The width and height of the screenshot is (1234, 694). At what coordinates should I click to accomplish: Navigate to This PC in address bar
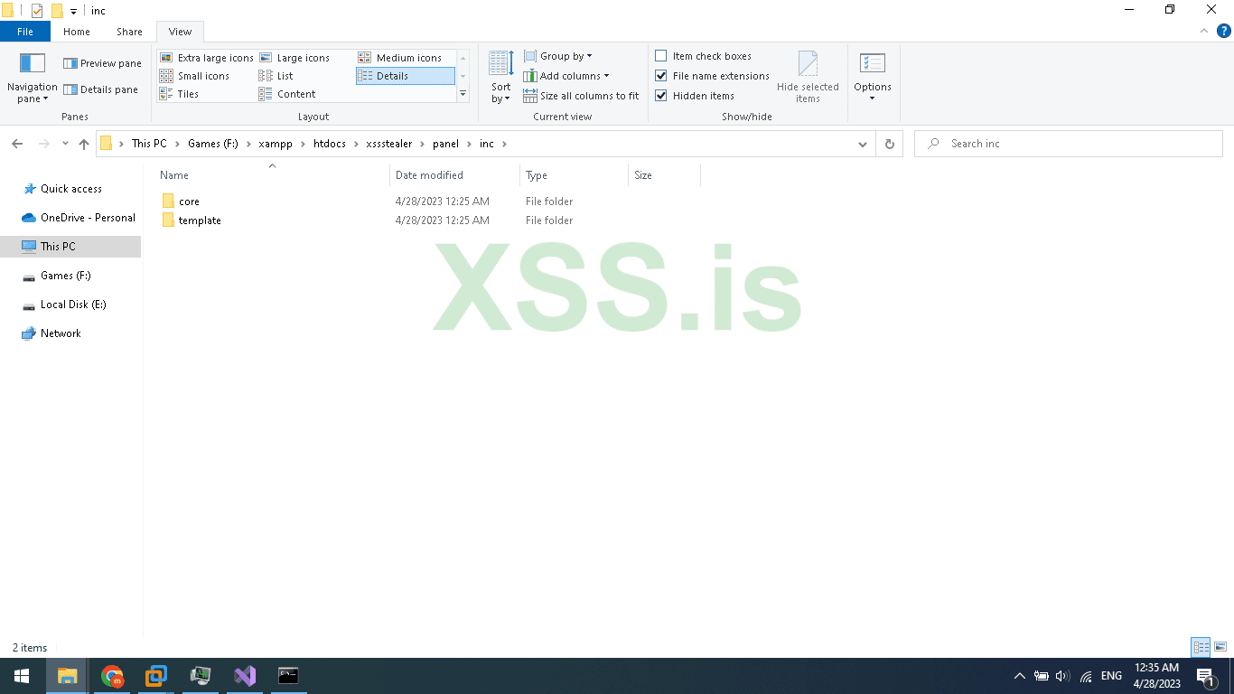pos(149,144)
